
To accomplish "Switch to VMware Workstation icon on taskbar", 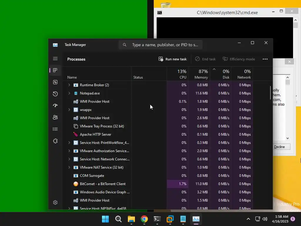I will point(170,219).
